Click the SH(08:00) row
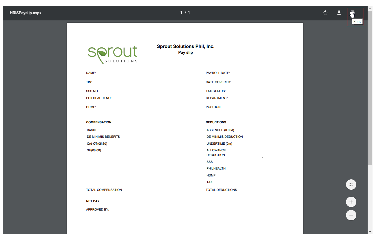Screen dimensions: 376x240 pos(94,150)
